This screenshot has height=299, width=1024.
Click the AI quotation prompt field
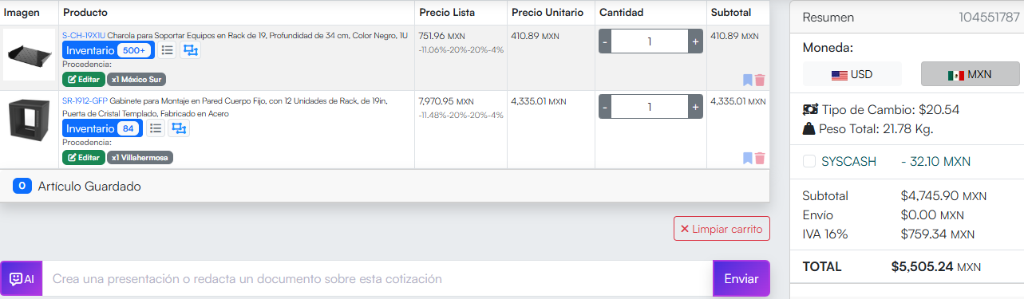coord(377,279)
